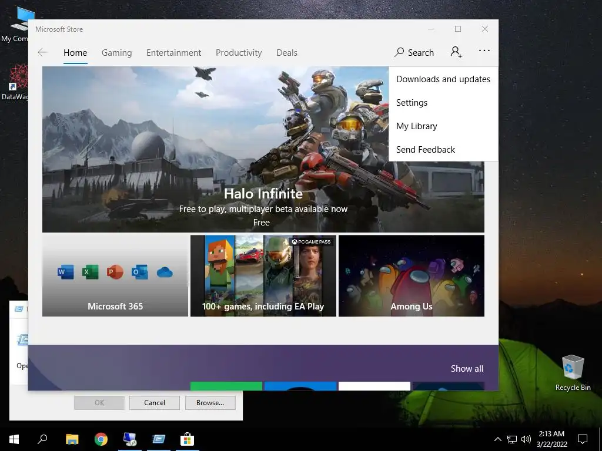Open the Search magnifier in Microsoft Store

point(414,52)
